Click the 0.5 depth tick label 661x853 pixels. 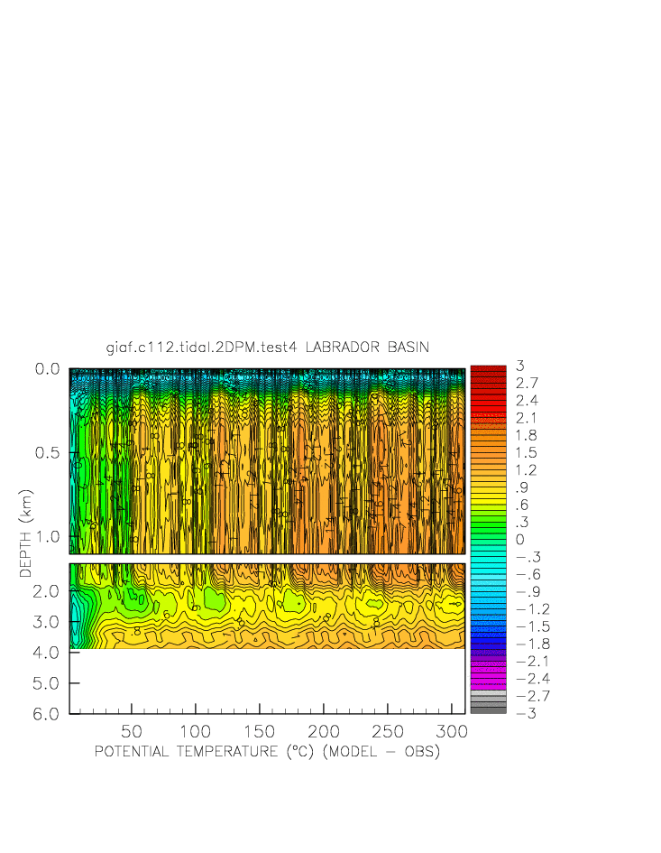tap(47, 453)
